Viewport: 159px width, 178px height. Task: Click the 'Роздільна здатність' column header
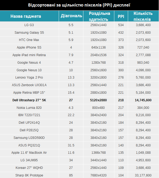click(100, 16)
